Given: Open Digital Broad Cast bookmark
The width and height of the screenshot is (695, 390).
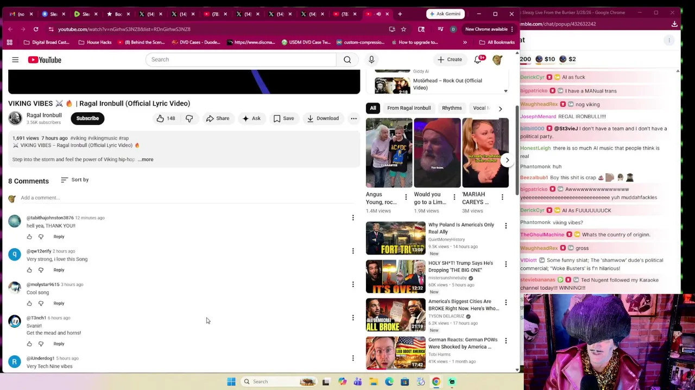Looking at the screenshot, I should (46, 42).
